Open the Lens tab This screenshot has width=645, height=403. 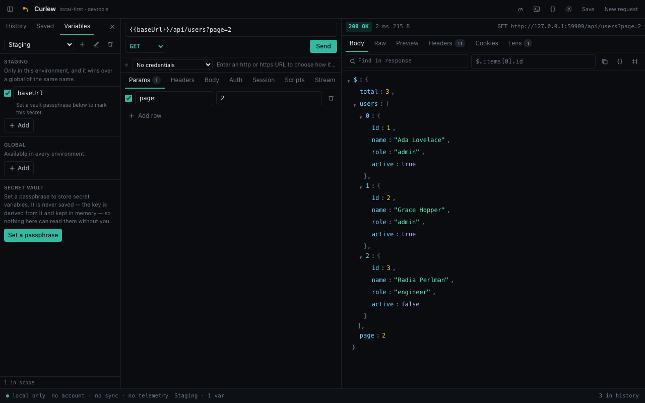click(x=520, y=43)
